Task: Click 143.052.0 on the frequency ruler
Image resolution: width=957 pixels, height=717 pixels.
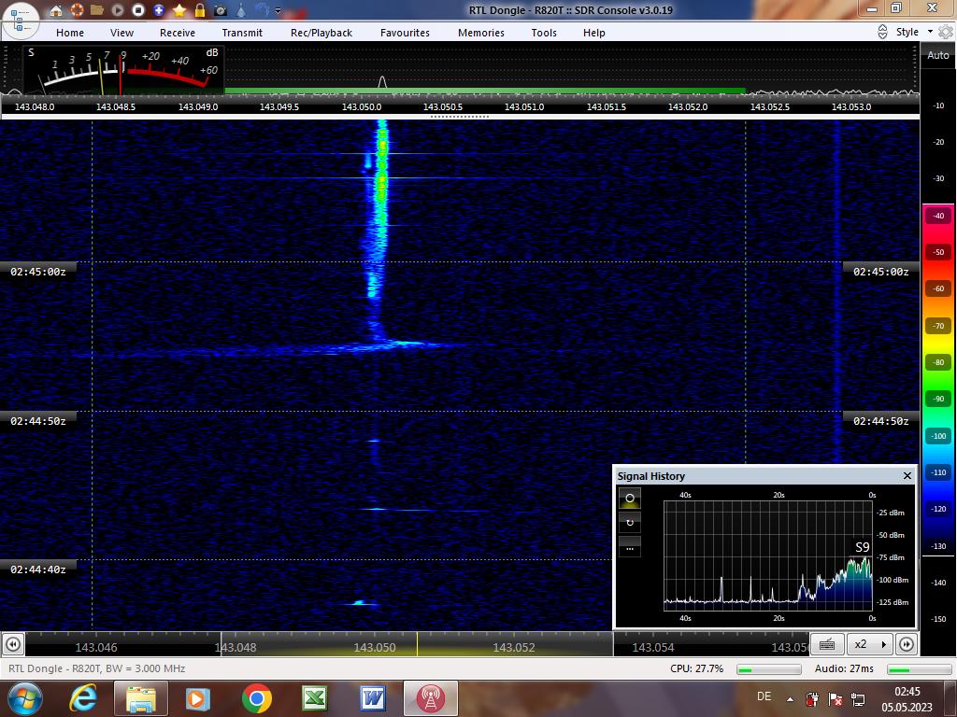Action: point(688,106)
